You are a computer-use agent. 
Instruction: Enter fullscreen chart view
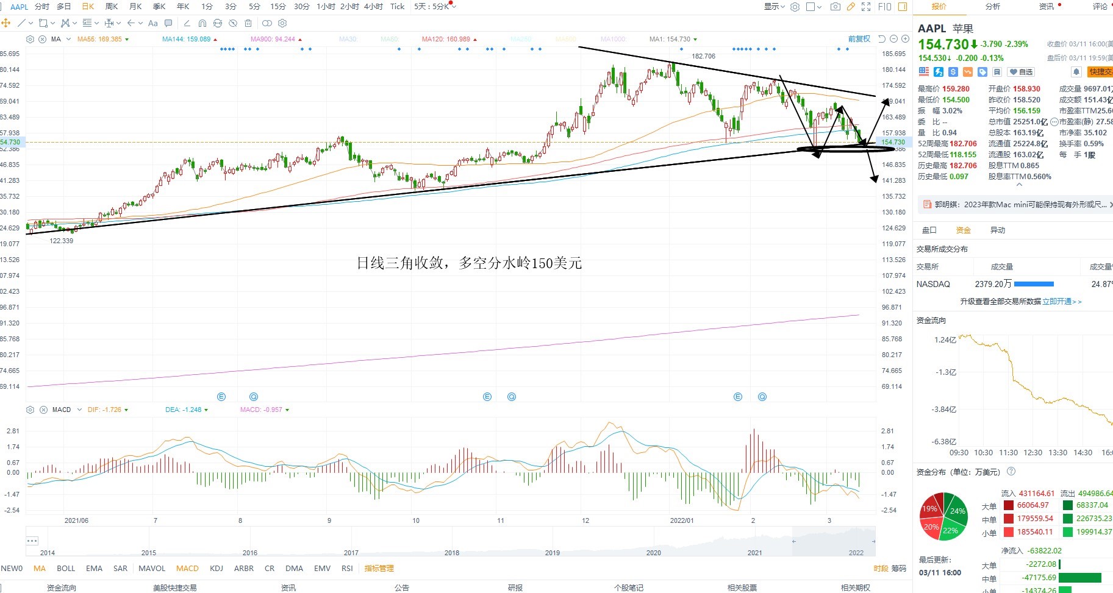pyautogui.click(x=866, y=7)
